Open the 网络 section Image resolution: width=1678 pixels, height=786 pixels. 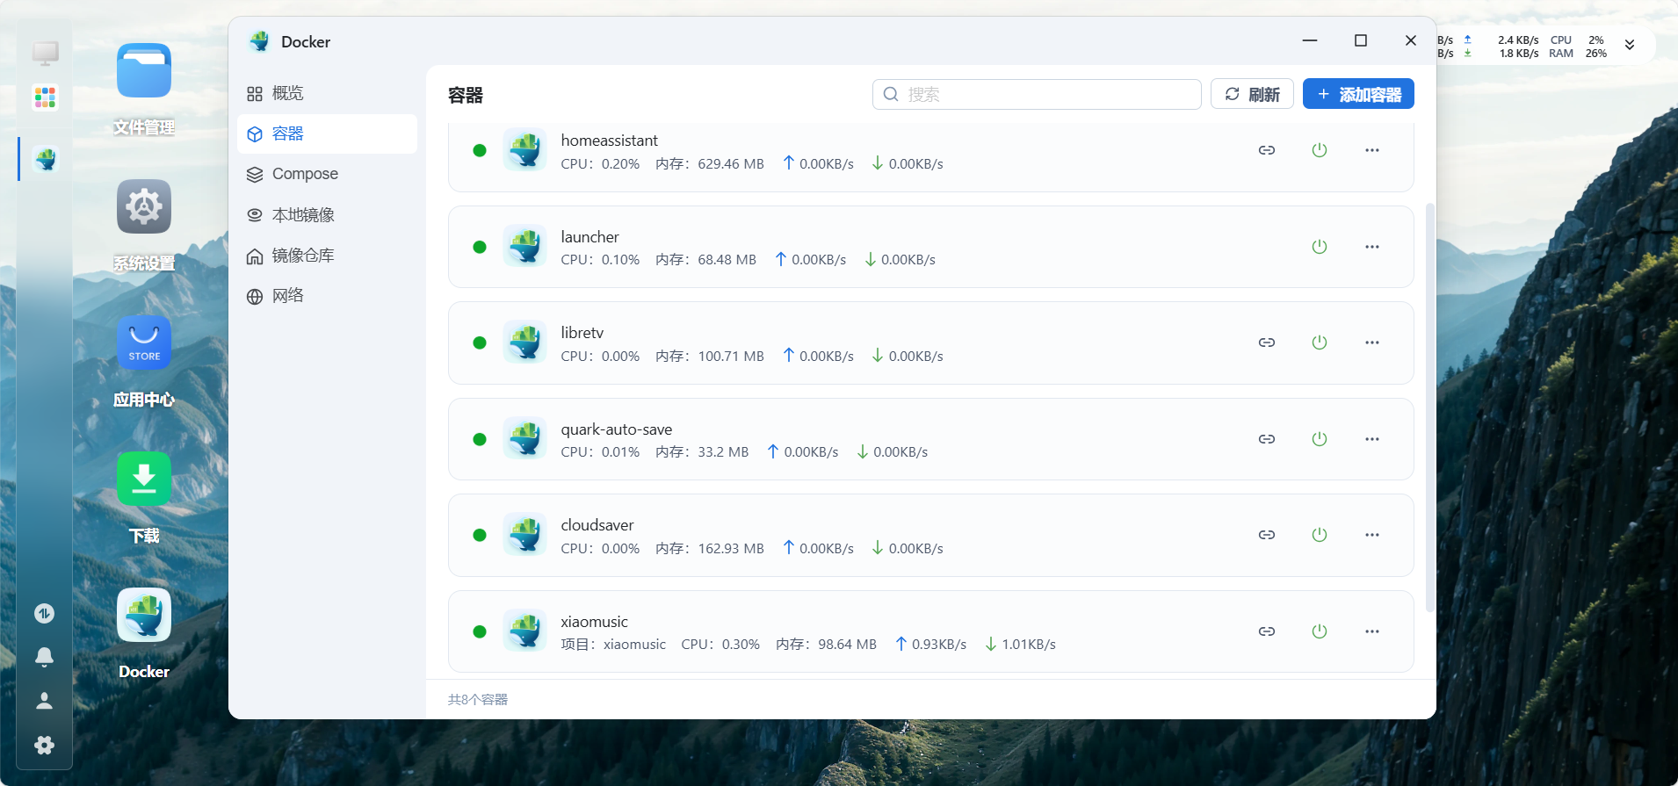327,296
